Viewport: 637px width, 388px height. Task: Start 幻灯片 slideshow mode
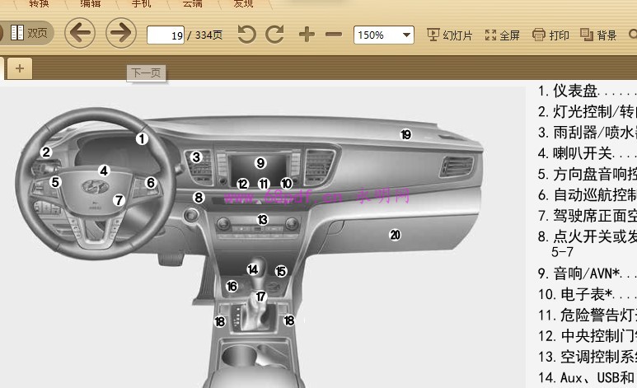(450, 35)
